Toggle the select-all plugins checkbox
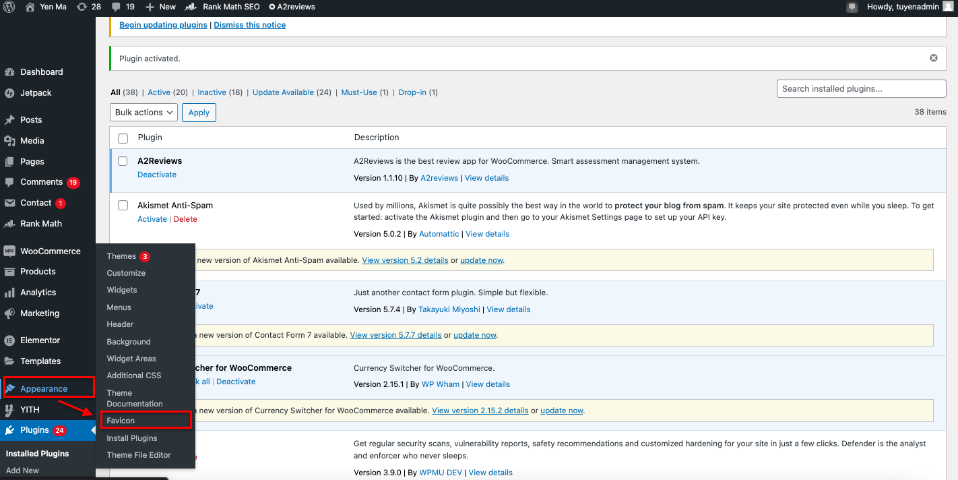Viewport: 958px width, 480px height. coord(123,138)
